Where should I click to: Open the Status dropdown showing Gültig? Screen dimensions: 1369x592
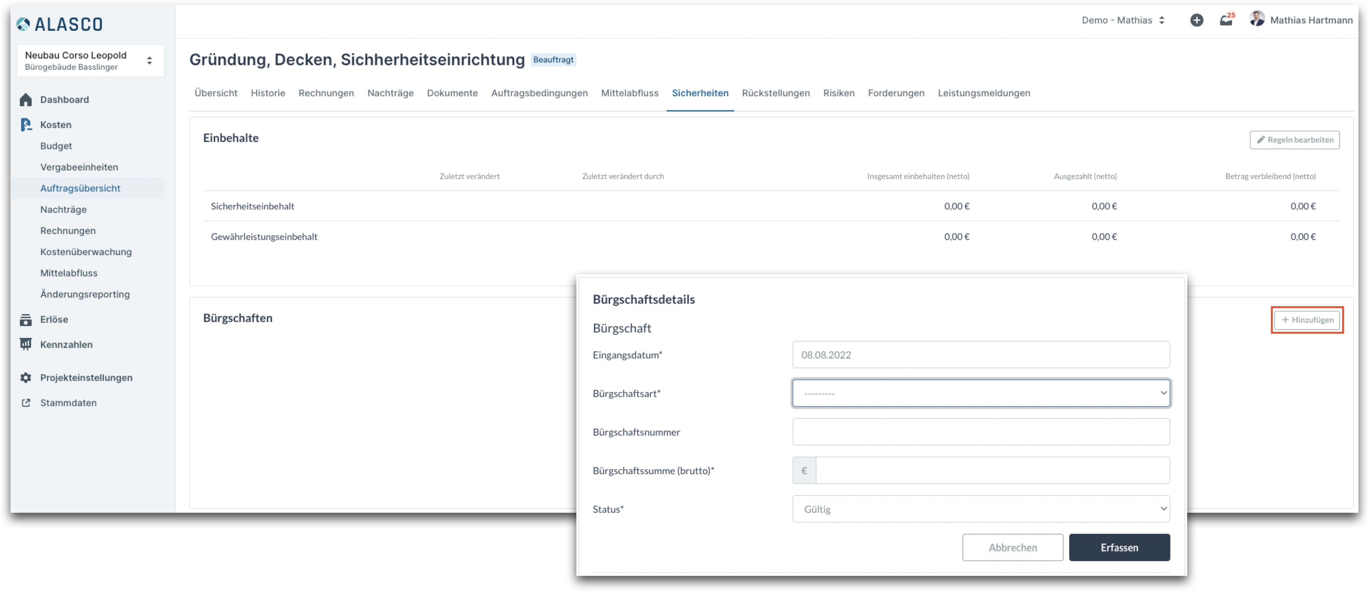tap(980, 509)
